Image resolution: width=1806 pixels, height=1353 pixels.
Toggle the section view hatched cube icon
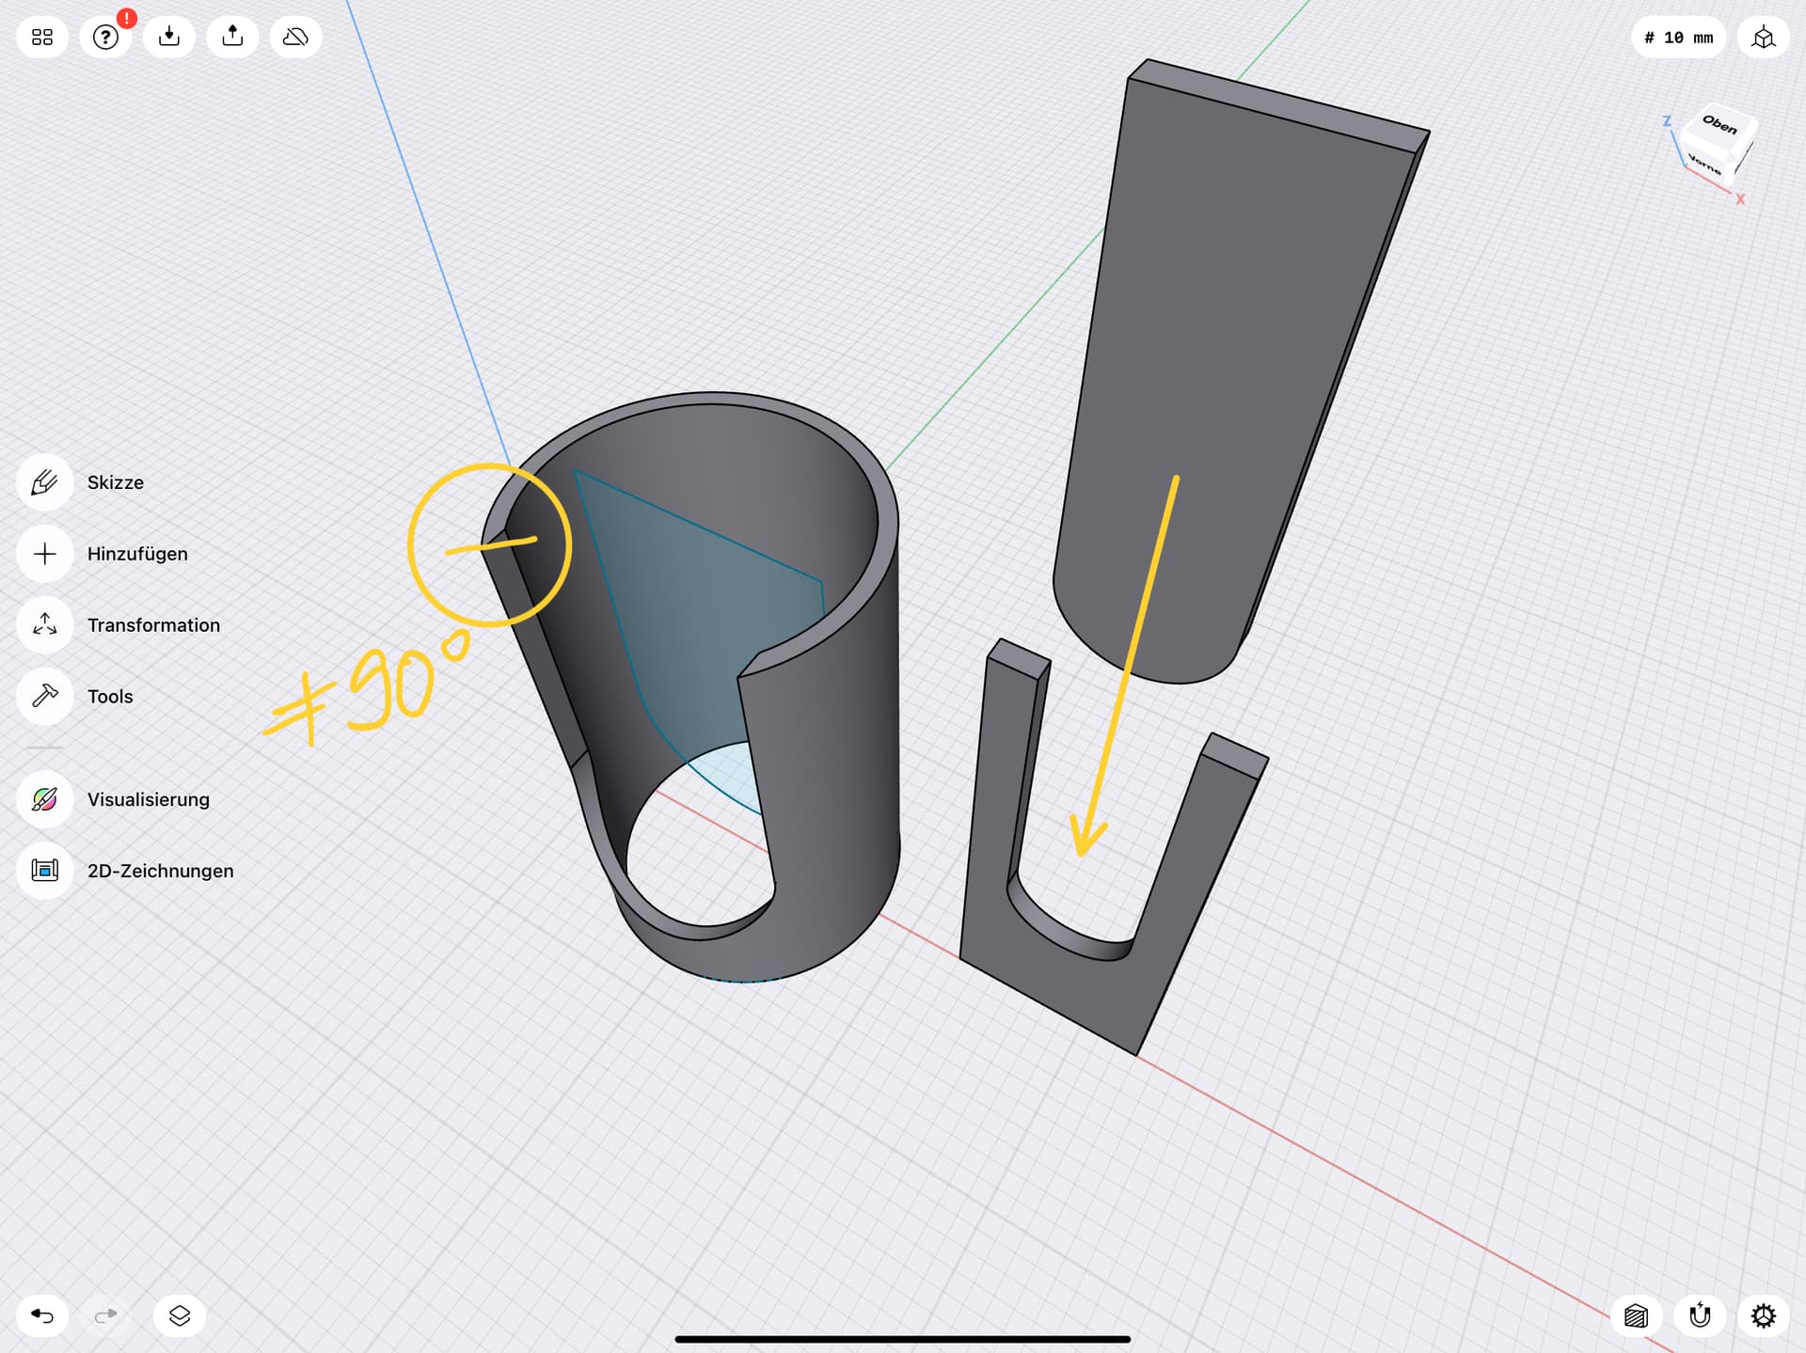coord(1637,1315)
